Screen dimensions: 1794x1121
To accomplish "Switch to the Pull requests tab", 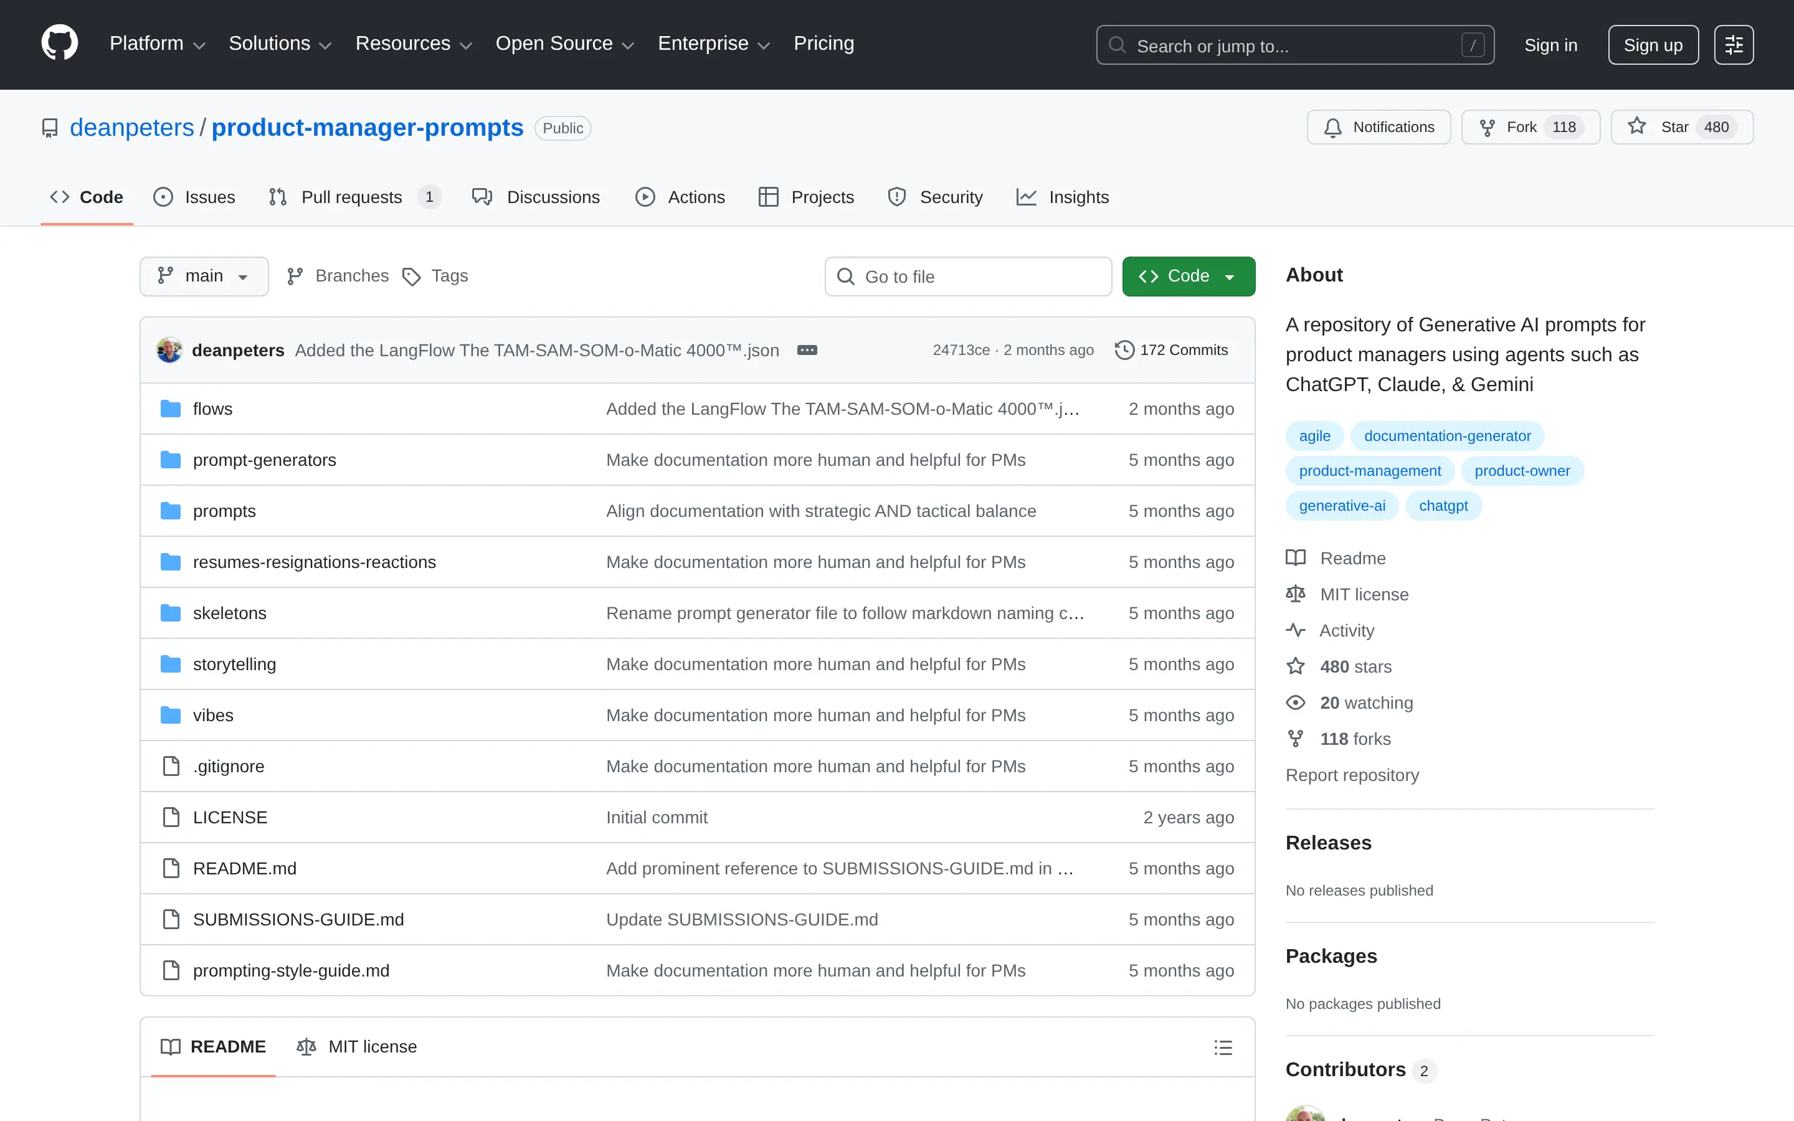I will [351, 197].
